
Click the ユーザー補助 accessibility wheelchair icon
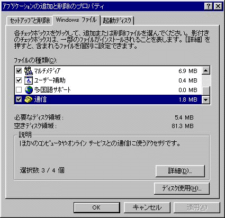click(x=29, y=80)
